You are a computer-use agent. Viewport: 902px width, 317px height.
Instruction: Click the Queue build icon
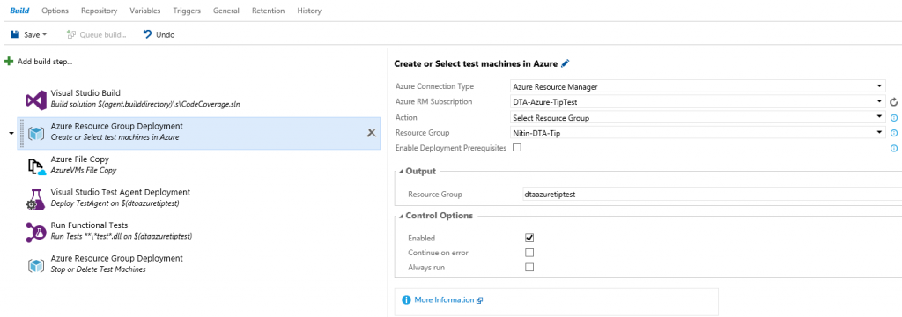[71, 34]
